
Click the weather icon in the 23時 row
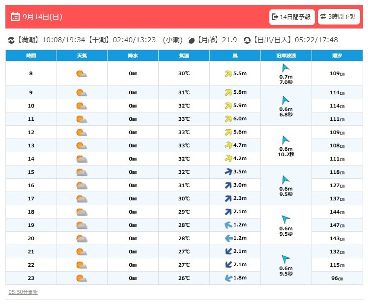click(x=82, y=278)
